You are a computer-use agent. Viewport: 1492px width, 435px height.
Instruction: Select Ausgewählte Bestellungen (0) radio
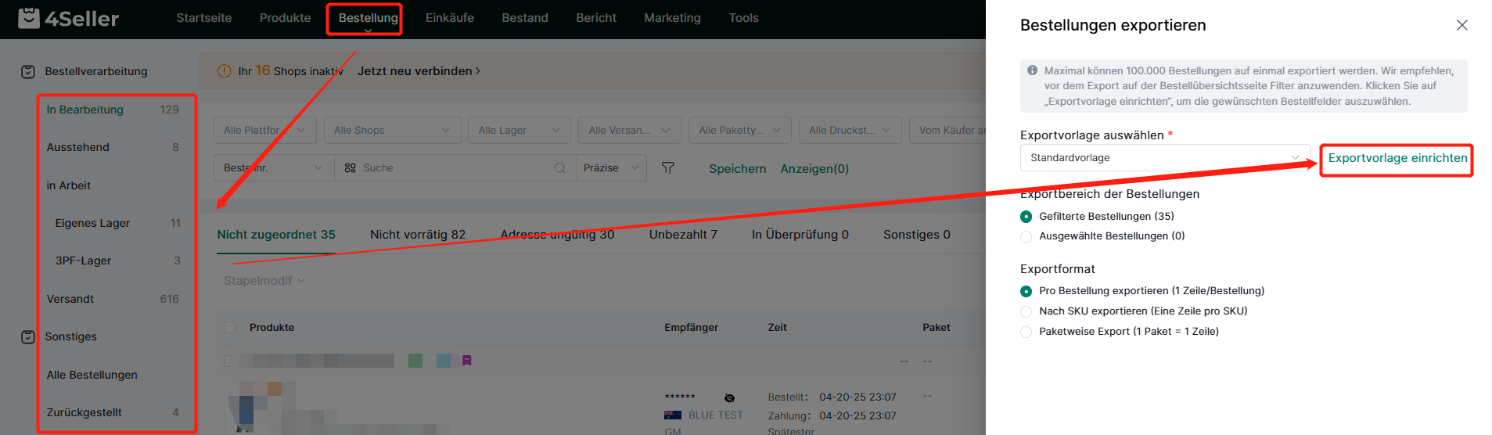tap(1026, 236)
